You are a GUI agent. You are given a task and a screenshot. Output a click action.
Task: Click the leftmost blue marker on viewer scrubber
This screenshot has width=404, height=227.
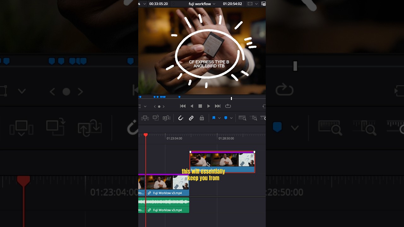coord(140,97)
